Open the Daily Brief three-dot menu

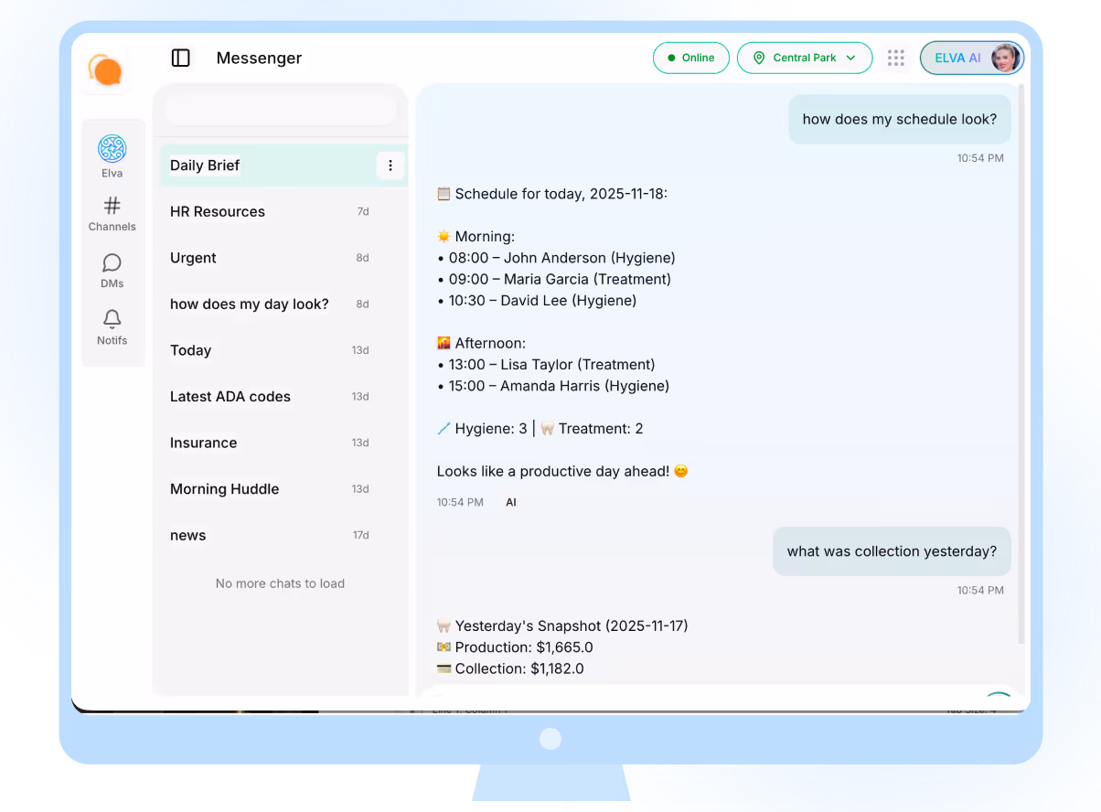coord(390,166)
